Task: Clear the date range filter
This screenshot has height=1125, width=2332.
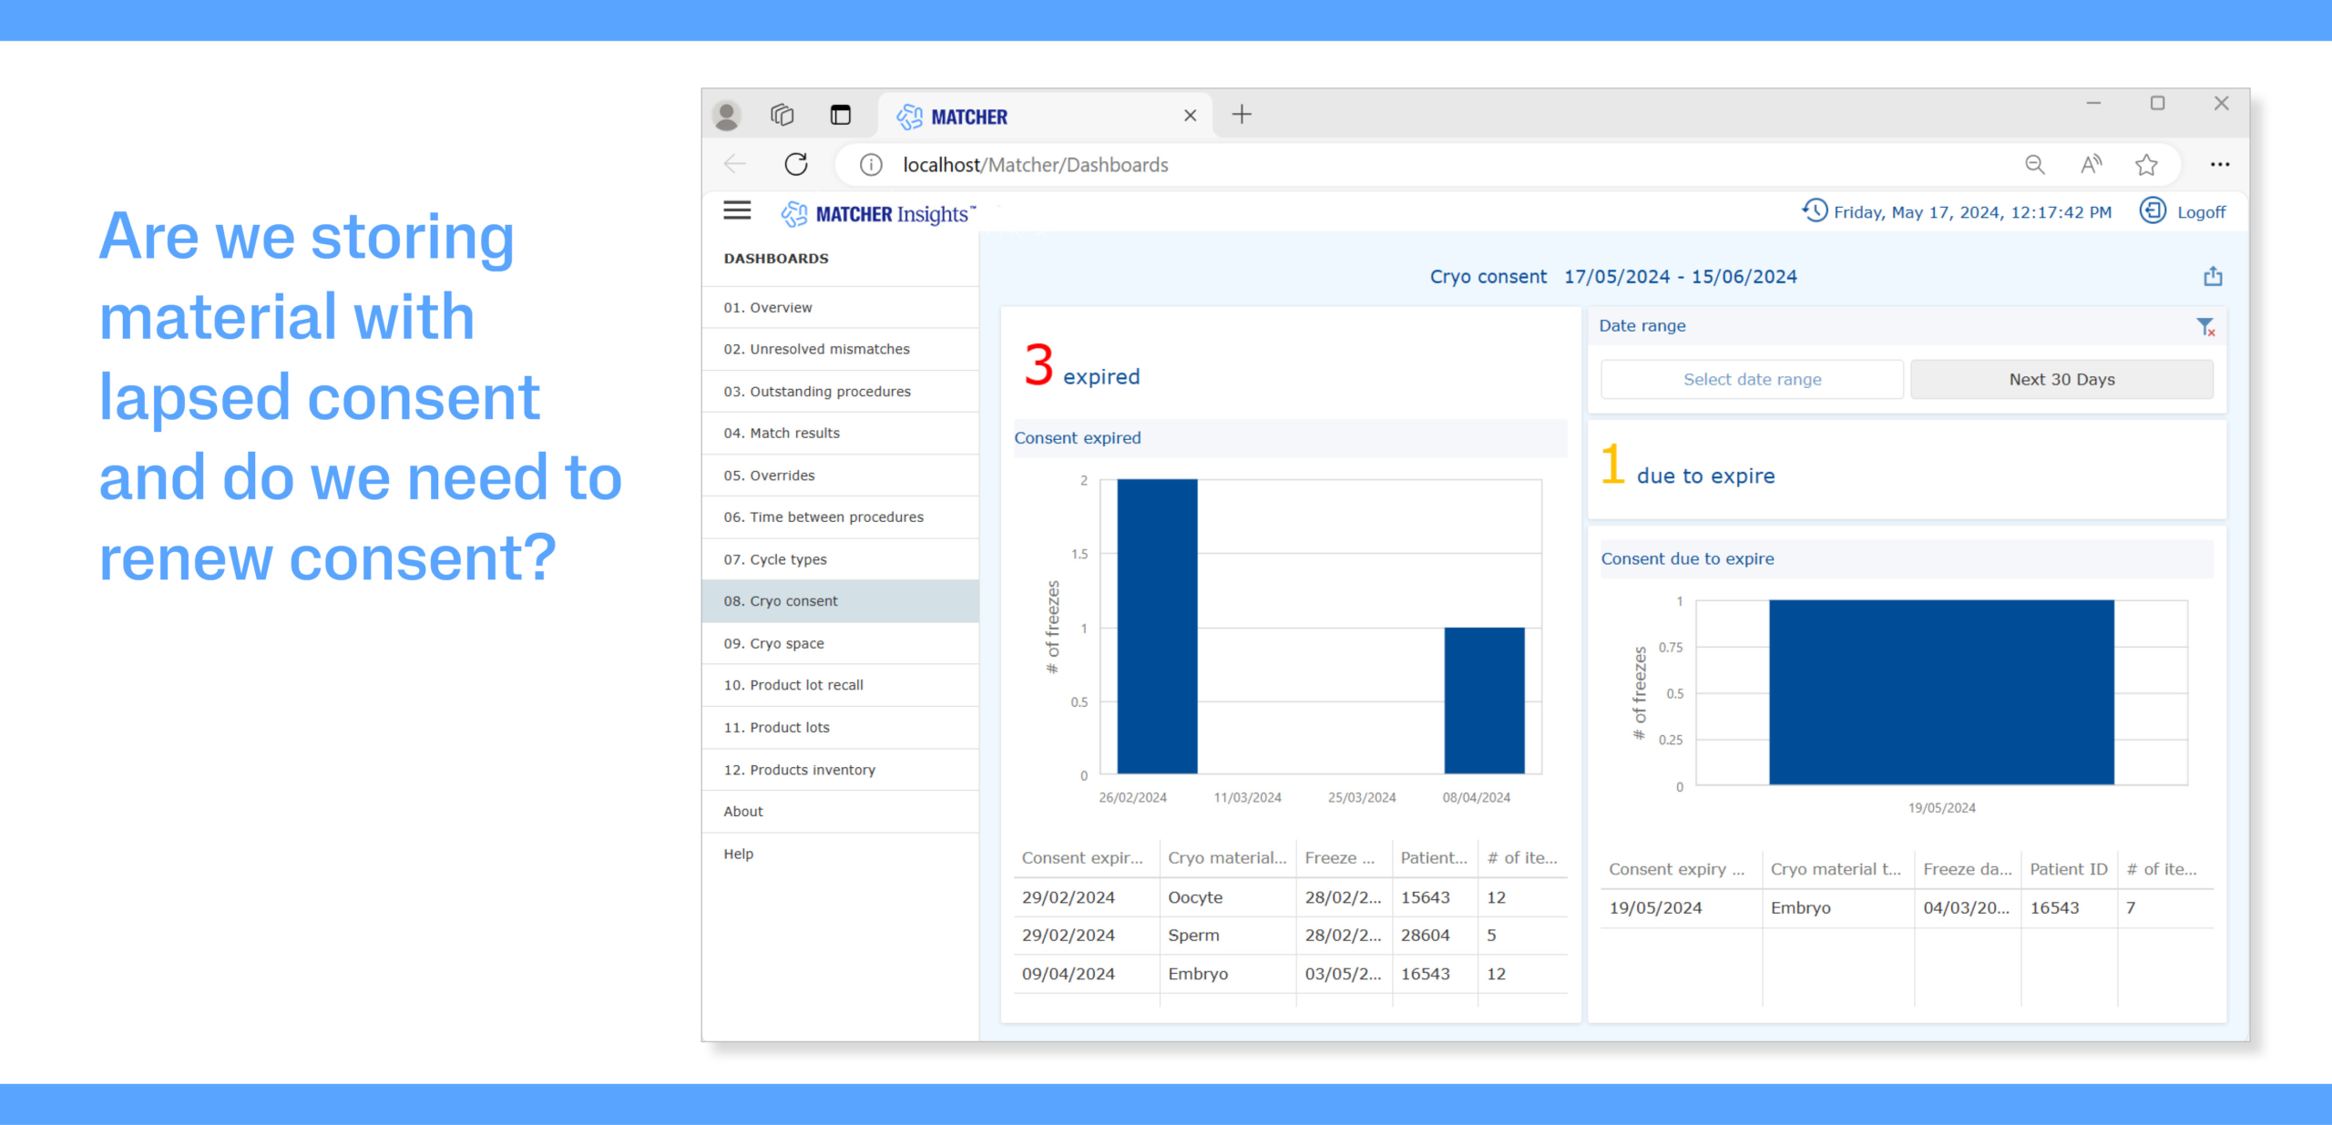Action: [x=2205, y=326]
